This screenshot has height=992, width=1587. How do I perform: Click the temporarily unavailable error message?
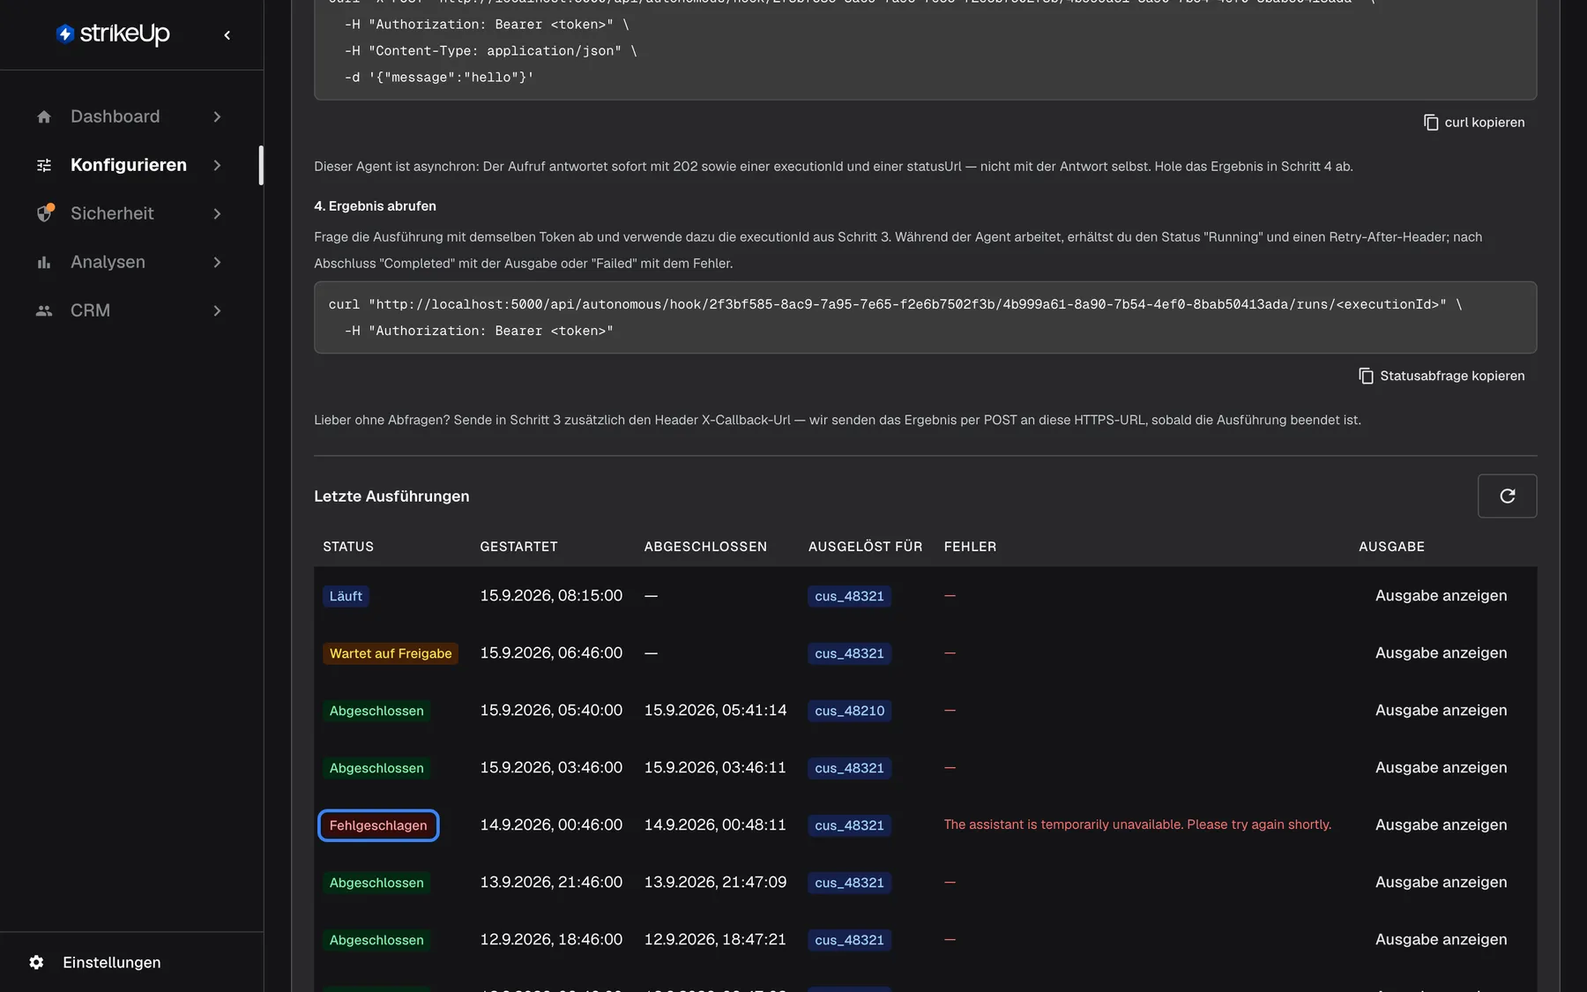pyautogui.click(x=1137, y=824)
